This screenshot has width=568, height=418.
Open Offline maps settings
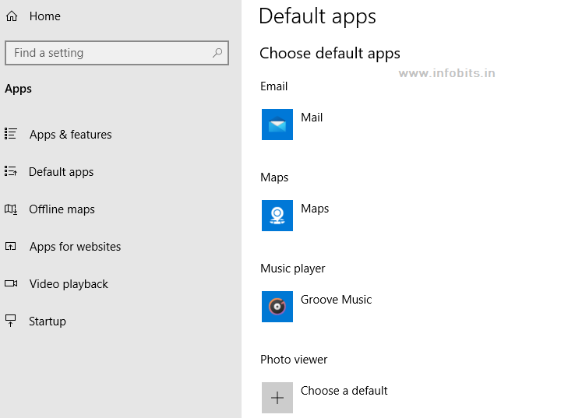(x=62, y=209)
